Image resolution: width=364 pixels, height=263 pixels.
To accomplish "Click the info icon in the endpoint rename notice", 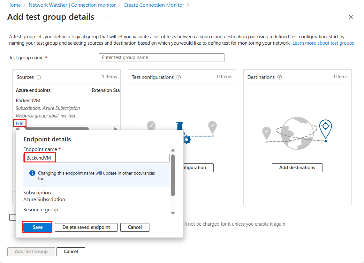I will click(x=32, y=173).
